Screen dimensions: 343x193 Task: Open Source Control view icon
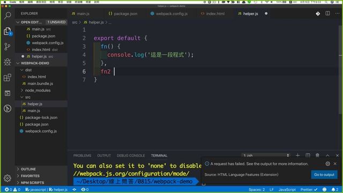8,47
